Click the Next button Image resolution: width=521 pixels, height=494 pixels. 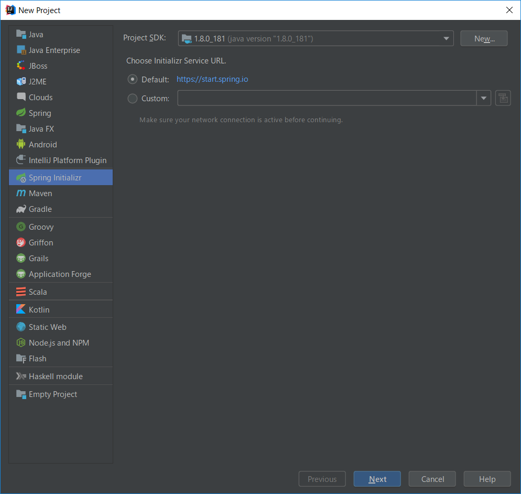(377, 479)
